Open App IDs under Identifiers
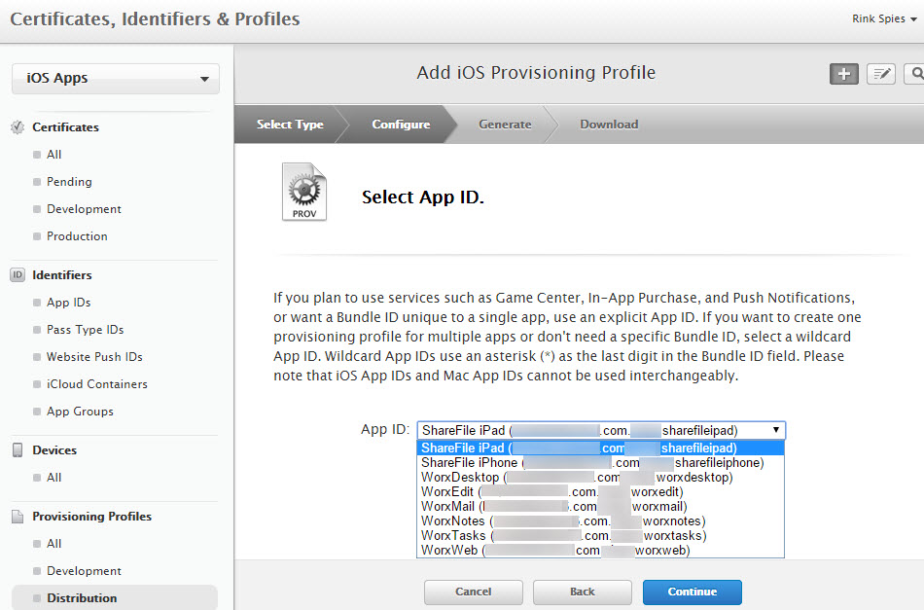 click(68, 303)
